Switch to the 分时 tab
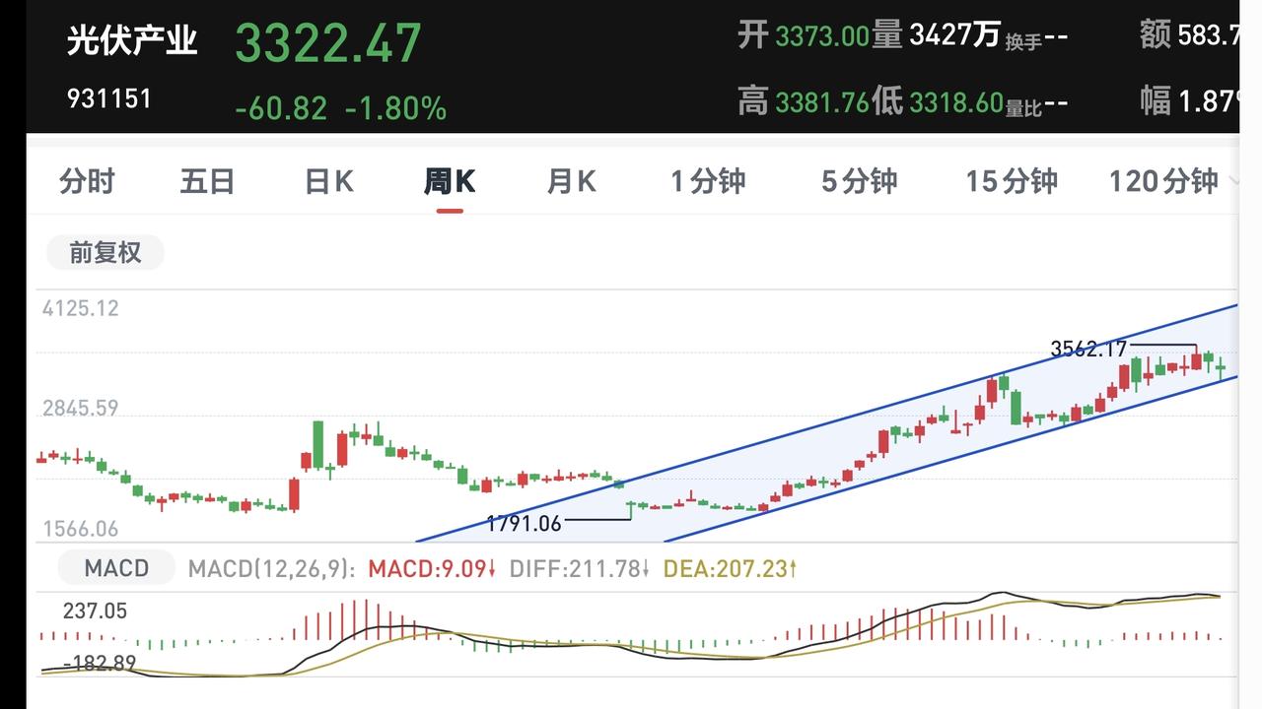The width and height of the screenshot is (1262, 709). (x=87, y=181)
